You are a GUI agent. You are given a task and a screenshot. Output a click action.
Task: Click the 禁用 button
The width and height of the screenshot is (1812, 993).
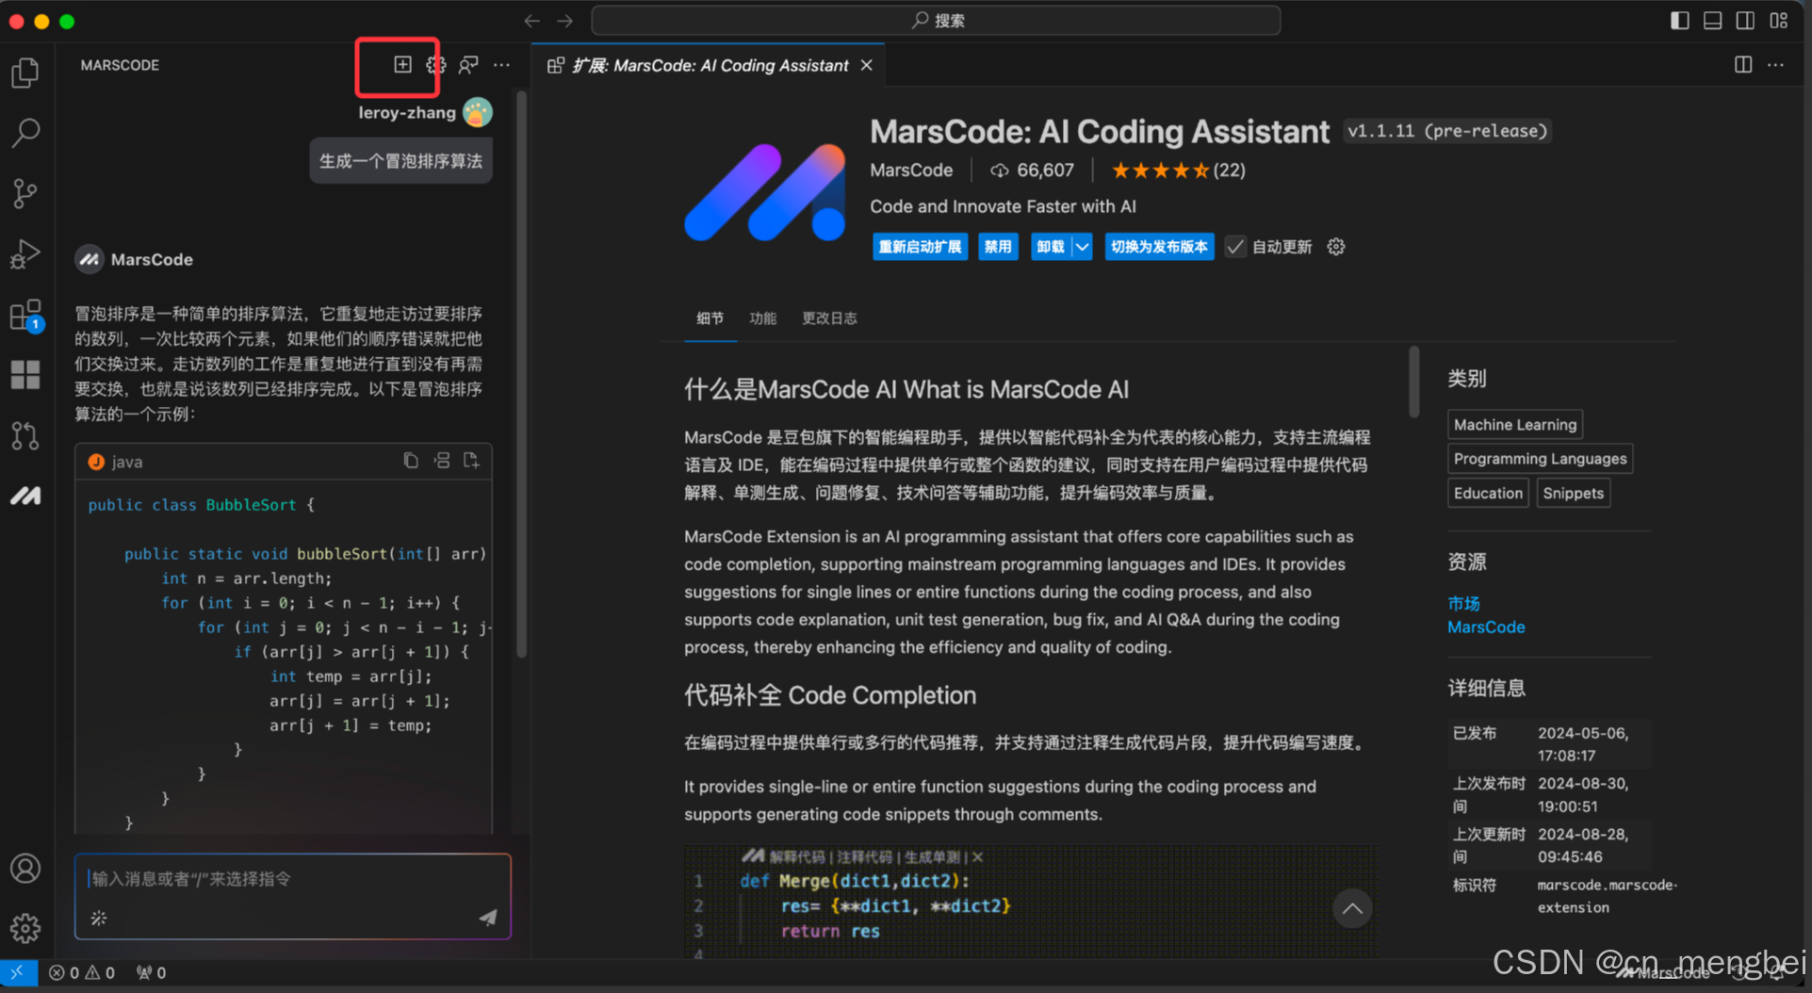point(998,247)
